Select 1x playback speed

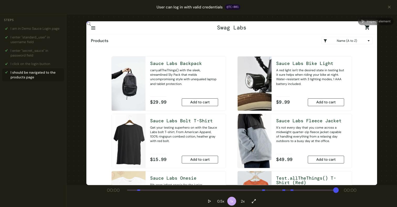point(232,201)
